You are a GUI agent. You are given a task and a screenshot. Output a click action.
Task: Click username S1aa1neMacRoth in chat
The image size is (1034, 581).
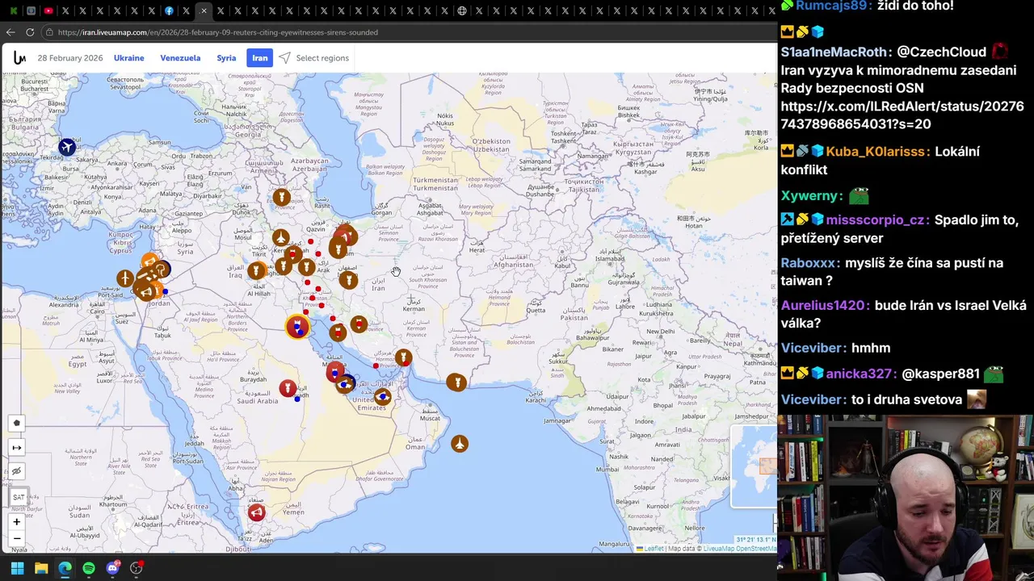834,52
